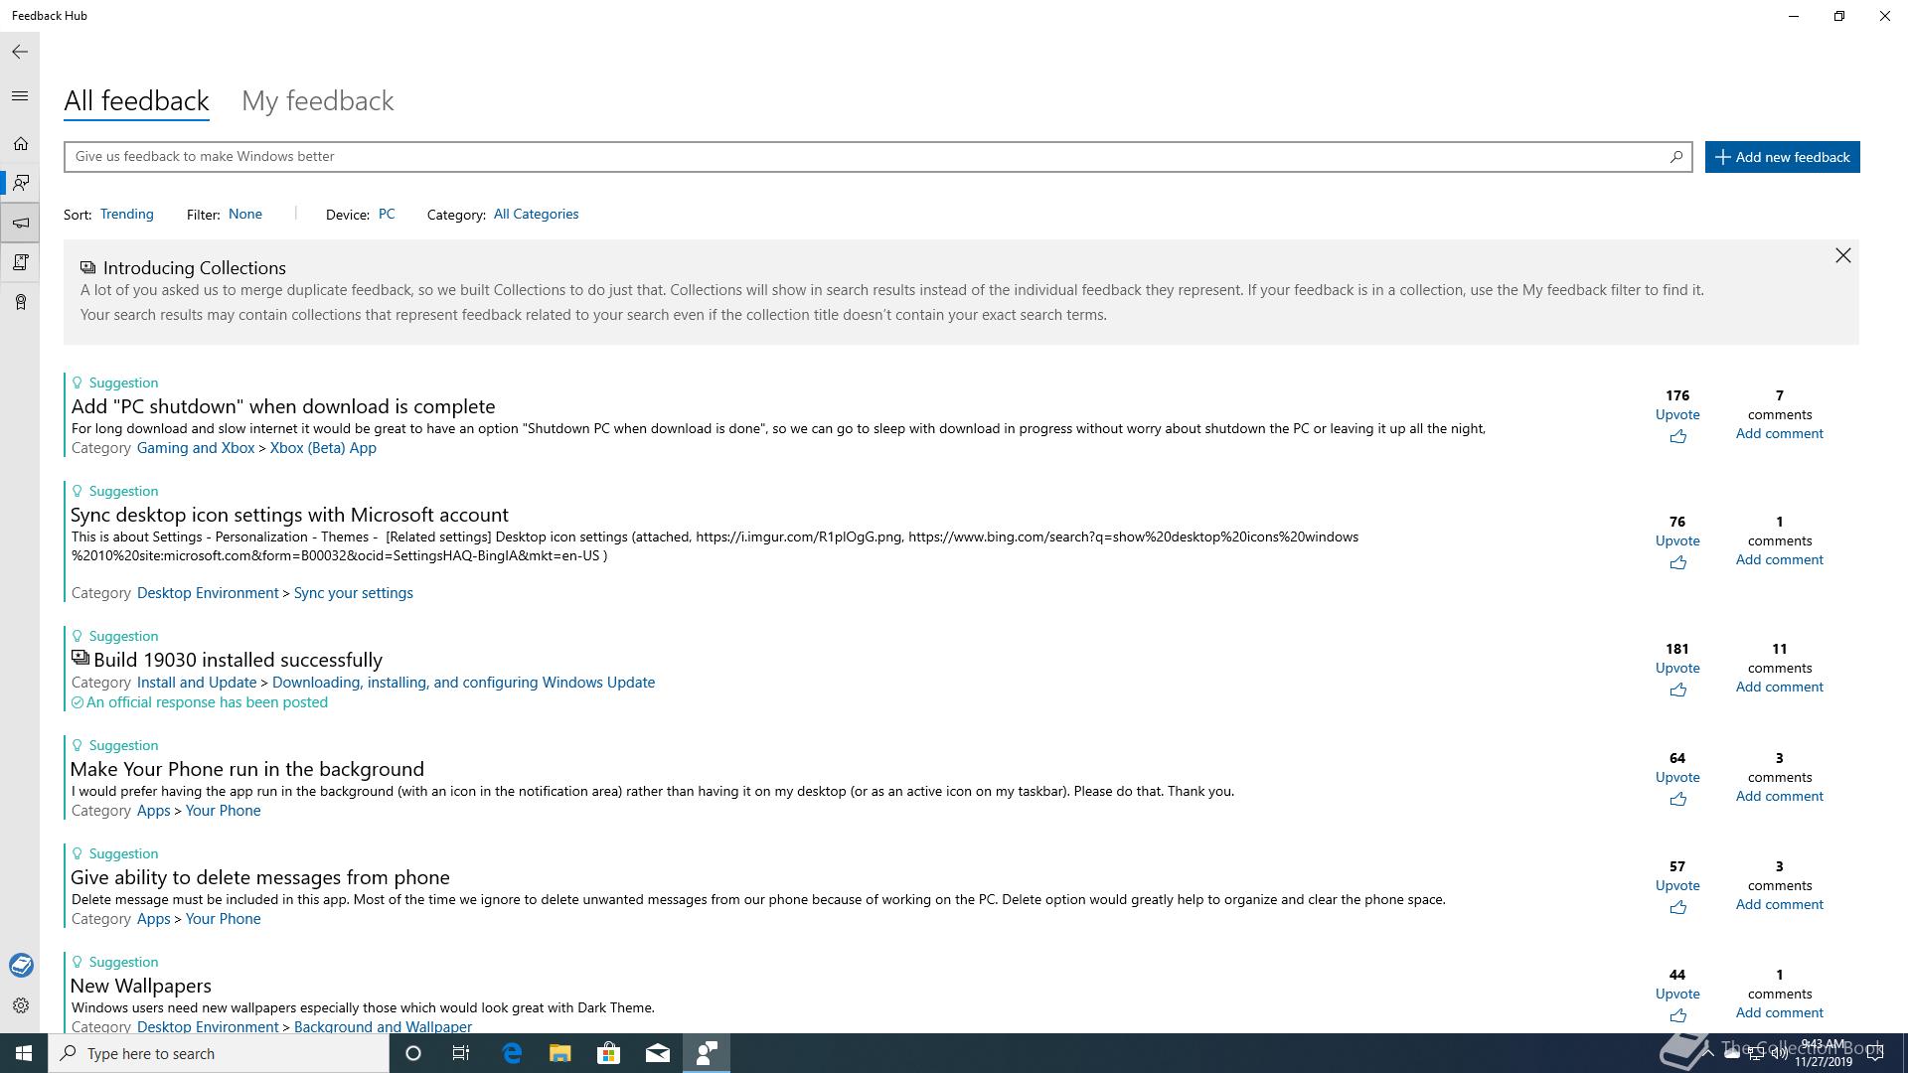Upvote thumb icon for Build 19030 feedback
The image size is (1908, 1073).
point(1677,690)
